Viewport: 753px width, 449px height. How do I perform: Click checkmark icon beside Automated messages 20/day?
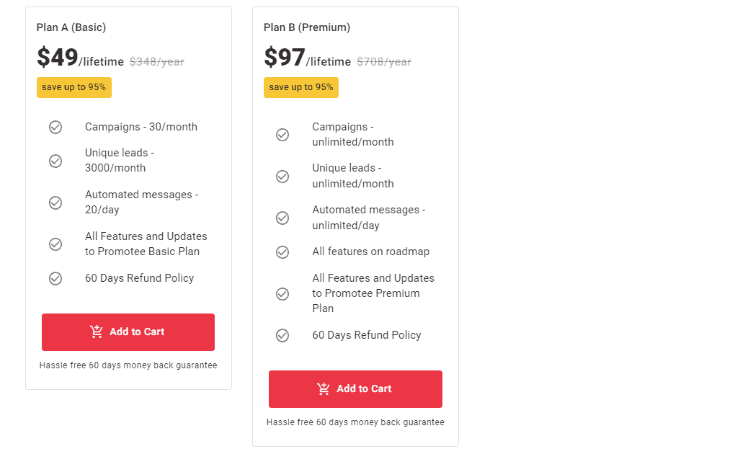[55, 203]
